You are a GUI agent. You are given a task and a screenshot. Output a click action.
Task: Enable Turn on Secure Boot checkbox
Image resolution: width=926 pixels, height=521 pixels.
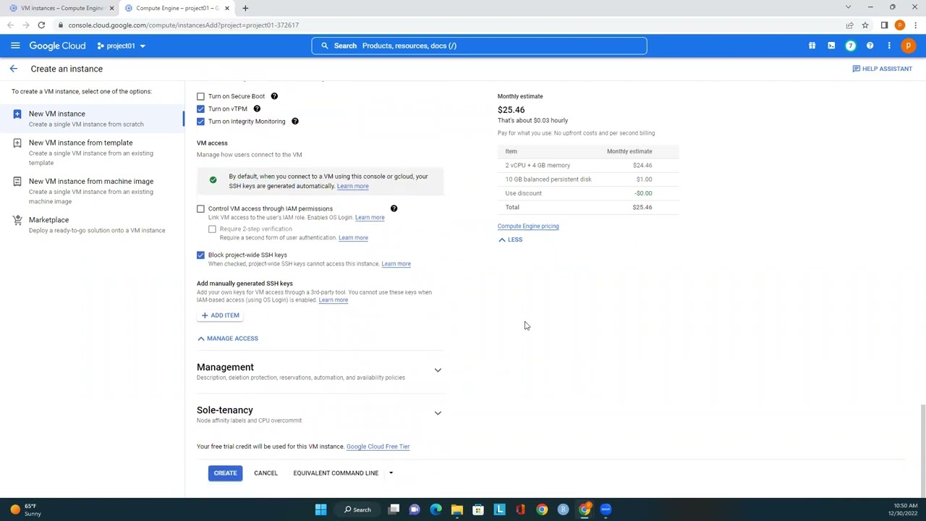tap(201, 96)
